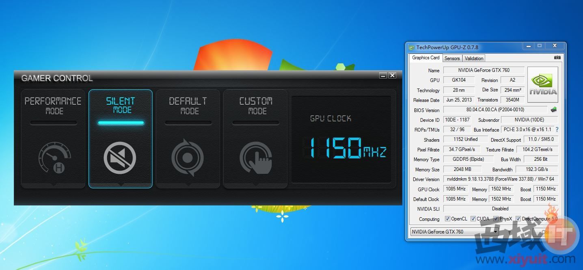Image resolution: width=583 pixels, height=270 pixels.
Task: Select 1502 MHz Memory in Default Clock row
Action: [x=501, y=199]
